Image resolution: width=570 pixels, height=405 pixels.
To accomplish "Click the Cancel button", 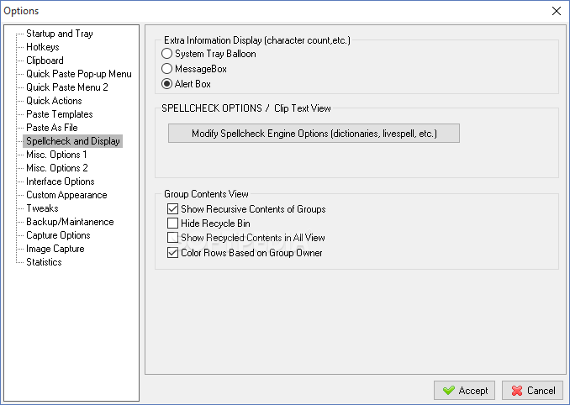I will pyautogui.click(x=532, y=391).
